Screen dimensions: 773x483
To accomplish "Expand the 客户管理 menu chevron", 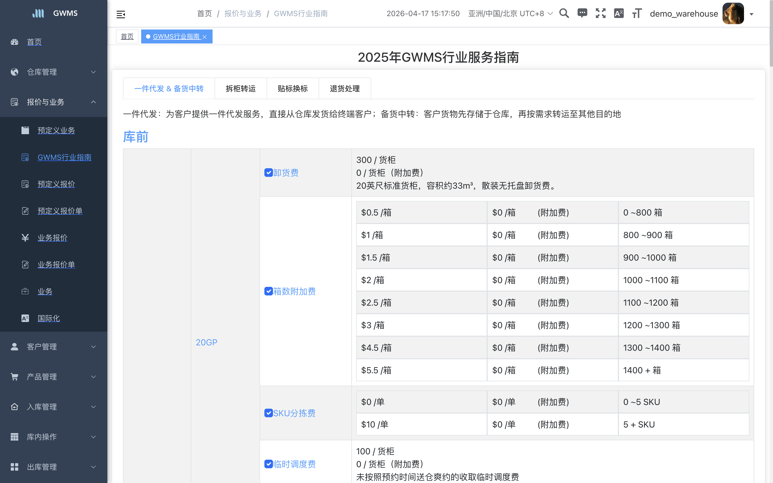I will (x=93, y=347).
